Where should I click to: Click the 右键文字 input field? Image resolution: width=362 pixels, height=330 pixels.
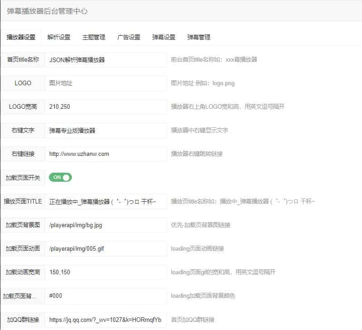105,131
